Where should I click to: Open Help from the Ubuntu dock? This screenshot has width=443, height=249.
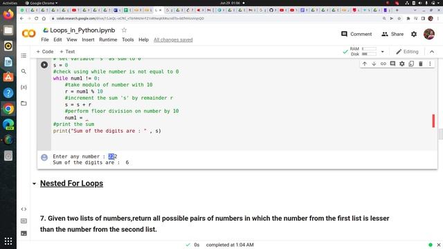(x=8, y=93)
